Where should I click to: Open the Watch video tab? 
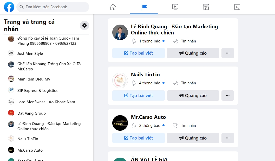(175, 7)
